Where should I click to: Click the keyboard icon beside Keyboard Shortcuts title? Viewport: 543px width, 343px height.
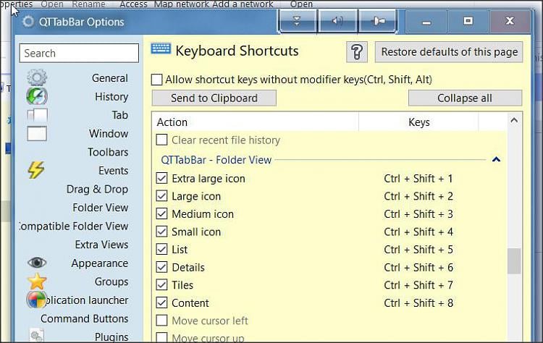(161, 48)
